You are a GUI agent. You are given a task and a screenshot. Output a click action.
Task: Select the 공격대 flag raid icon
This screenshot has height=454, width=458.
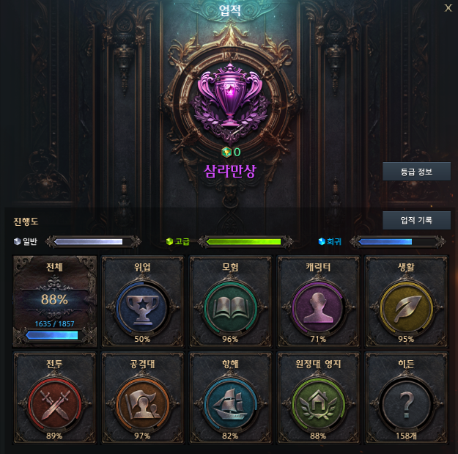142,405
